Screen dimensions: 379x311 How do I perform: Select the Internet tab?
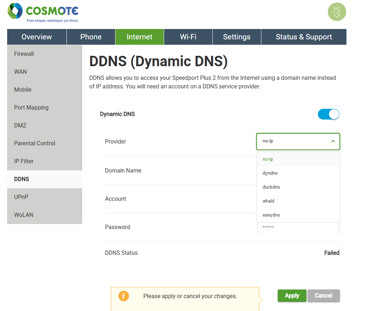point(139,37)
